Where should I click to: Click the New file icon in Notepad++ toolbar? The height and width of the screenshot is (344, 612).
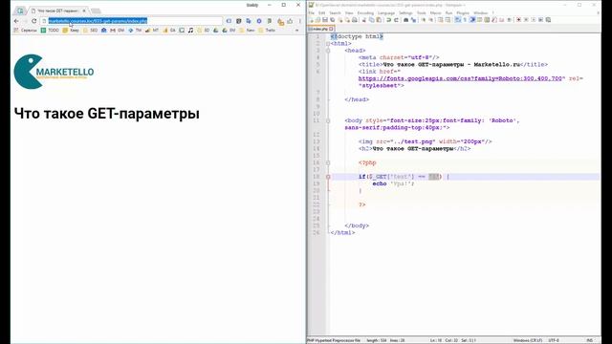[x=312, y=20]
